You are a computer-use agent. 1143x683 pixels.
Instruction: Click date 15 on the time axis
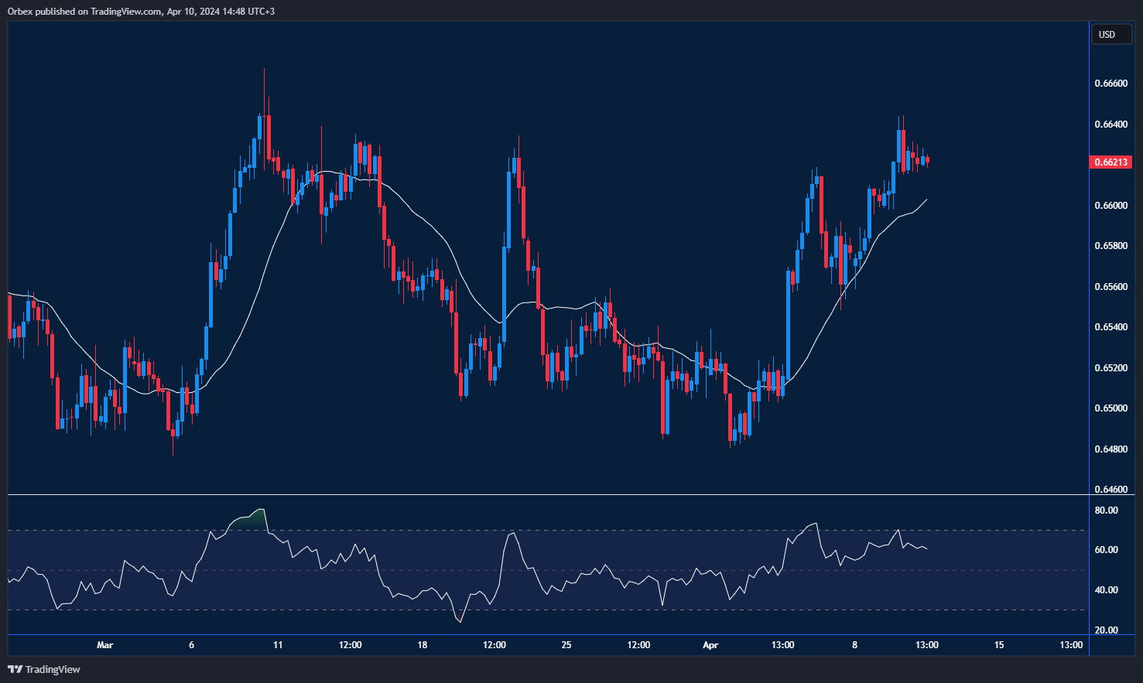click(999, 645)
